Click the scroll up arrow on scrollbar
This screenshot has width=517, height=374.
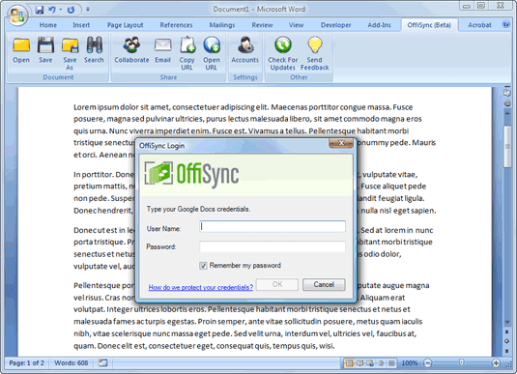[x=507, y=113]
